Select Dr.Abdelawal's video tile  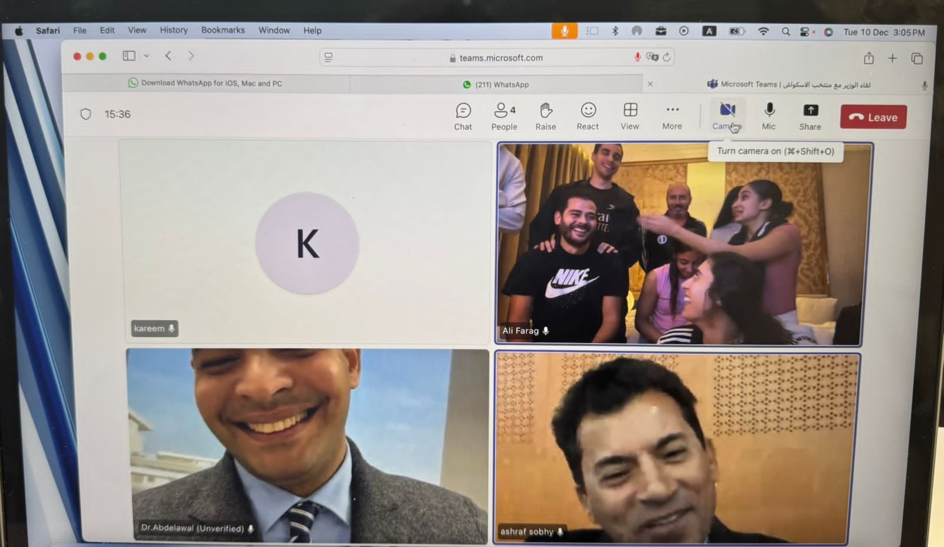pos(307,446)
